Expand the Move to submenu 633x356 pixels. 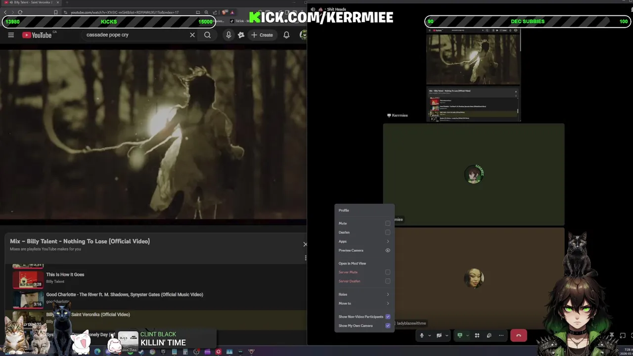click(364, 303)
